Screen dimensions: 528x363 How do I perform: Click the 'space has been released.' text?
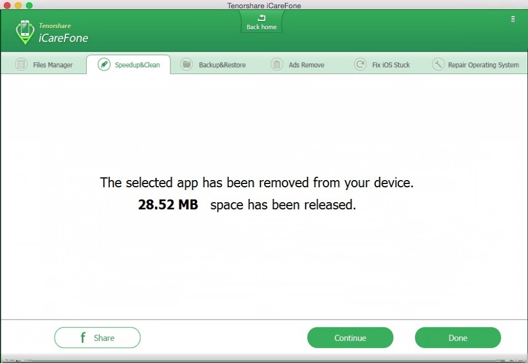tap(283, 205)
